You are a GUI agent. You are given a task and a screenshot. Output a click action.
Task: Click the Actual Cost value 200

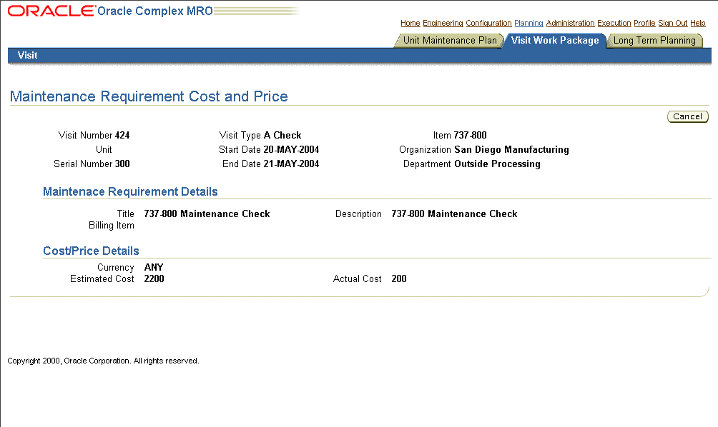point(399,279)
